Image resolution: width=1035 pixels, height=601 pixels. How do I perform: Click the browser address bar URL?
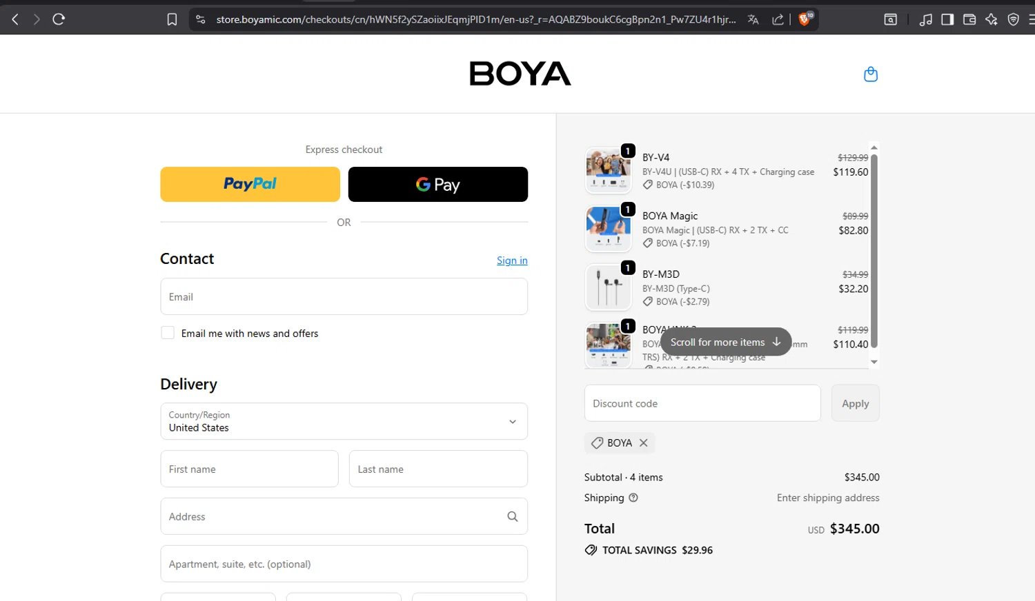(476, 19)
